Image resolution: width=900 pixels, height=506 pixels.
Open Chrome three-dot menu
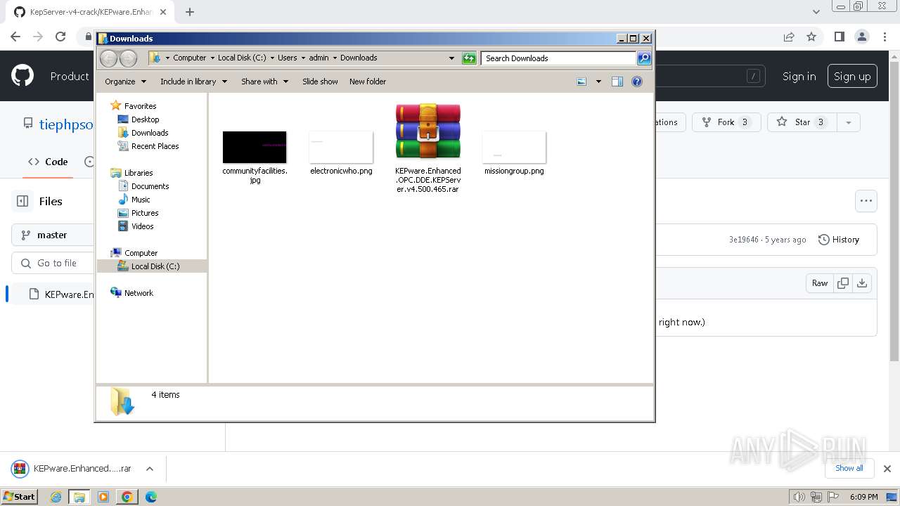[885, 37]
